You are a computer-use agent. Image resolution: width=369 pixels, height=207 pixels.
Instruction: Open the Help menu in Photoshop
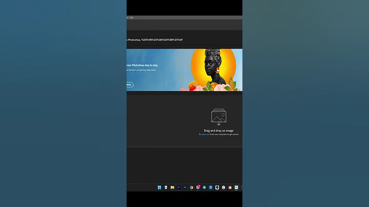pyautogui.click(x=131, y=17)
